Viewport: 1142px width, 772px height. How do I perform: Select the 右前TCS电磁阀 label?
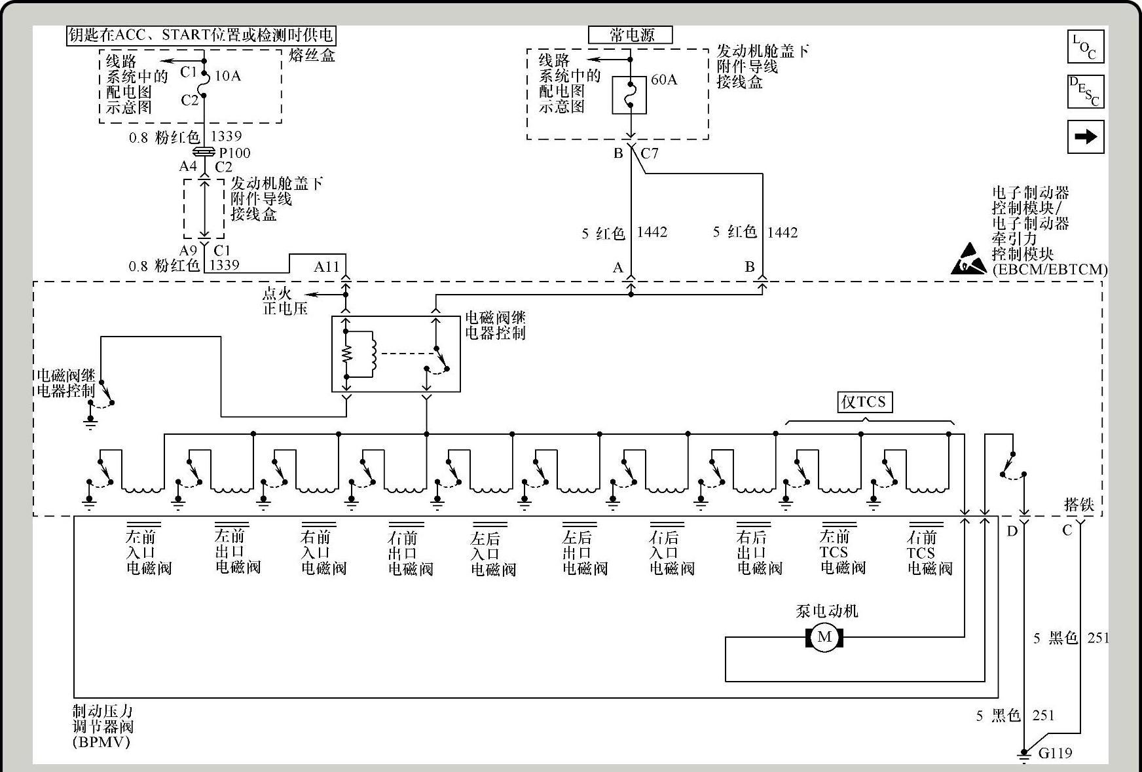click(x=930, y=553)
